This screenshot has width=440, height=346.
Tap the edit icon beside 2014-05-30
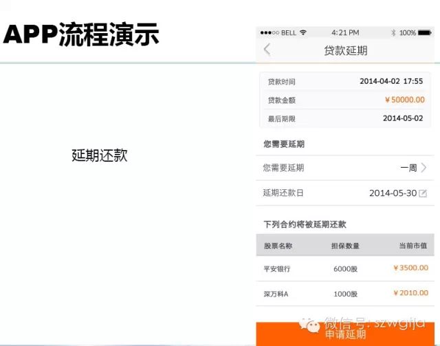pos(423,193)
